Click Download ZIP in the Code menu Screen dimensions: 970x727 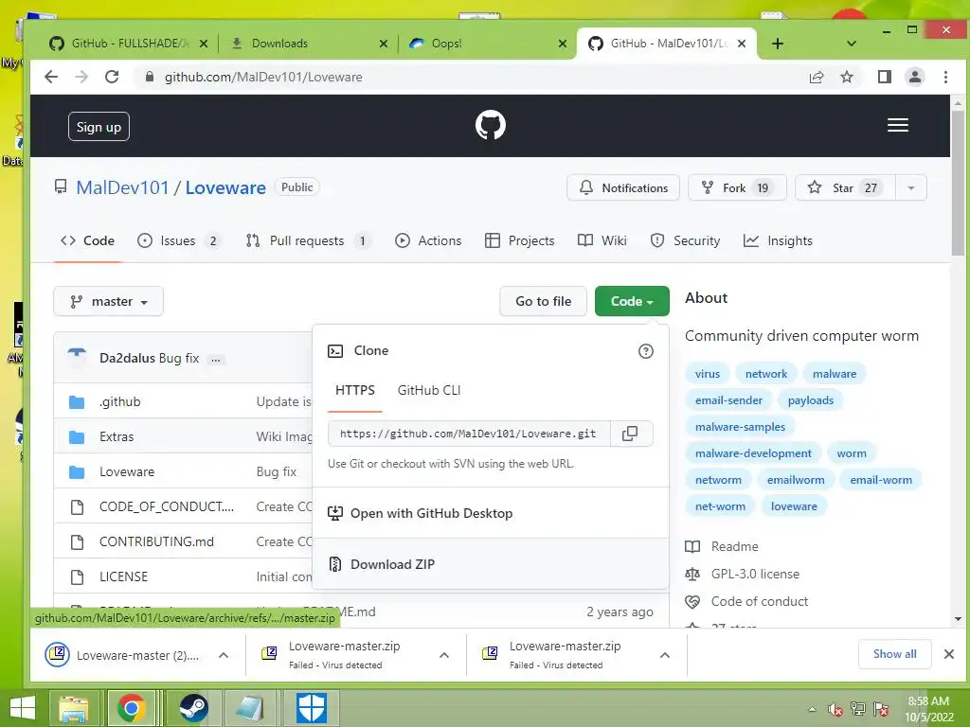[491, 564]
